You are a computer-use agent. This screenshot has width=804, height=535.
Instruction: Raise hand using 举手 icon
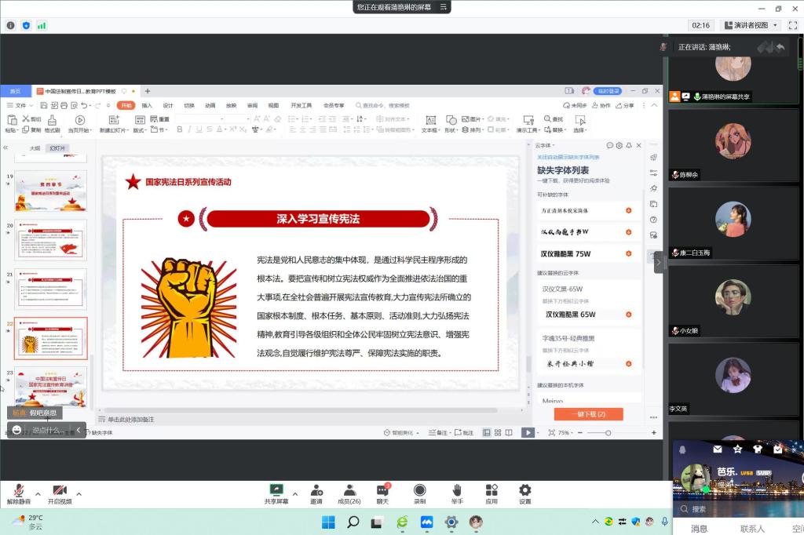click(456, 491)
